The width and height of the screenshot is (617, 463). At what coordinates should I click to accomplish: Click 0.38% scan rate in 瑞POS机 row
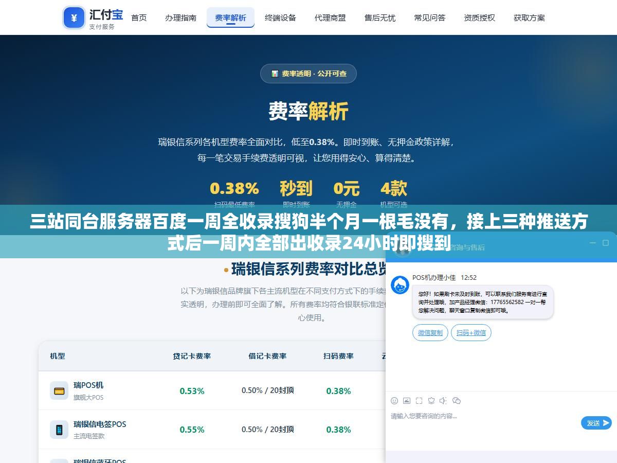338,391
